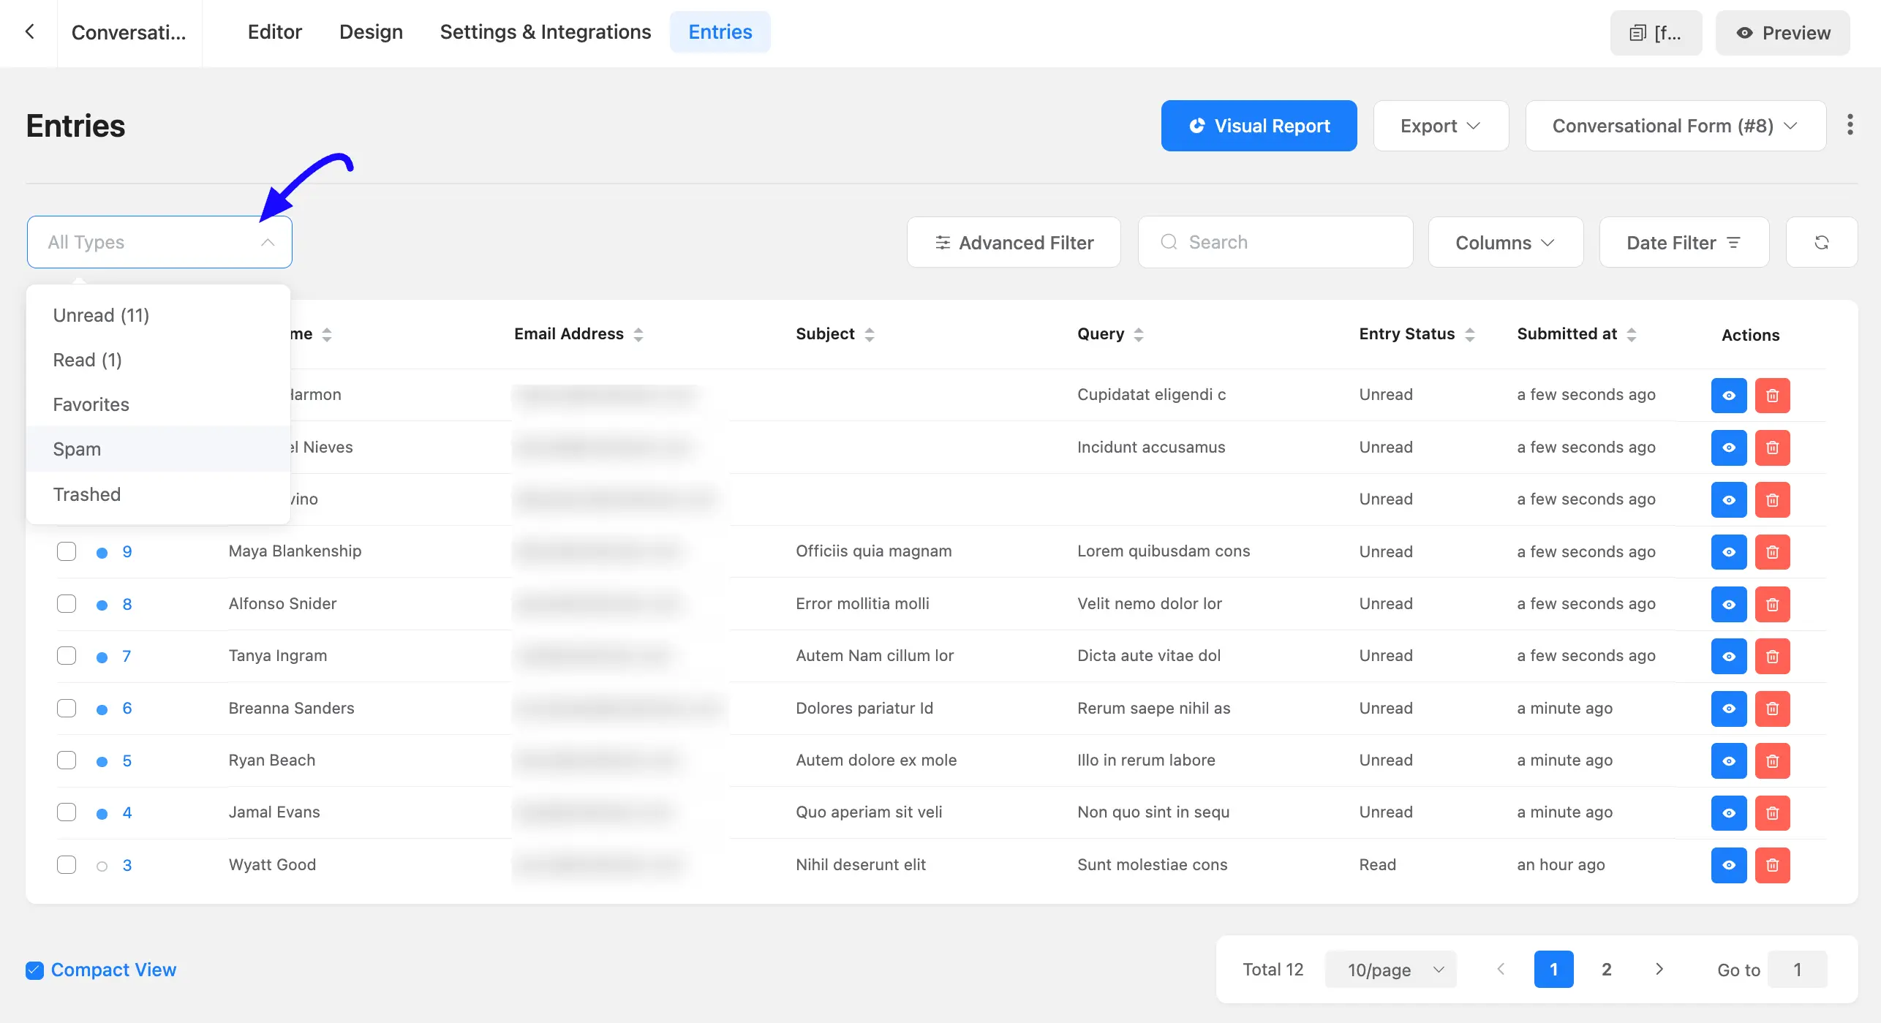The height and width of the screenshot is (1023, 1881).
Task: Select checkbox for entry 3
Action: pyautogui.click(x=67, y=864)
